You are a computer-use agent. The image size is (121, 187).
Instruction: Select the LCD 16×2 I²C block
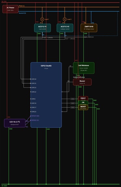[15, 123]
